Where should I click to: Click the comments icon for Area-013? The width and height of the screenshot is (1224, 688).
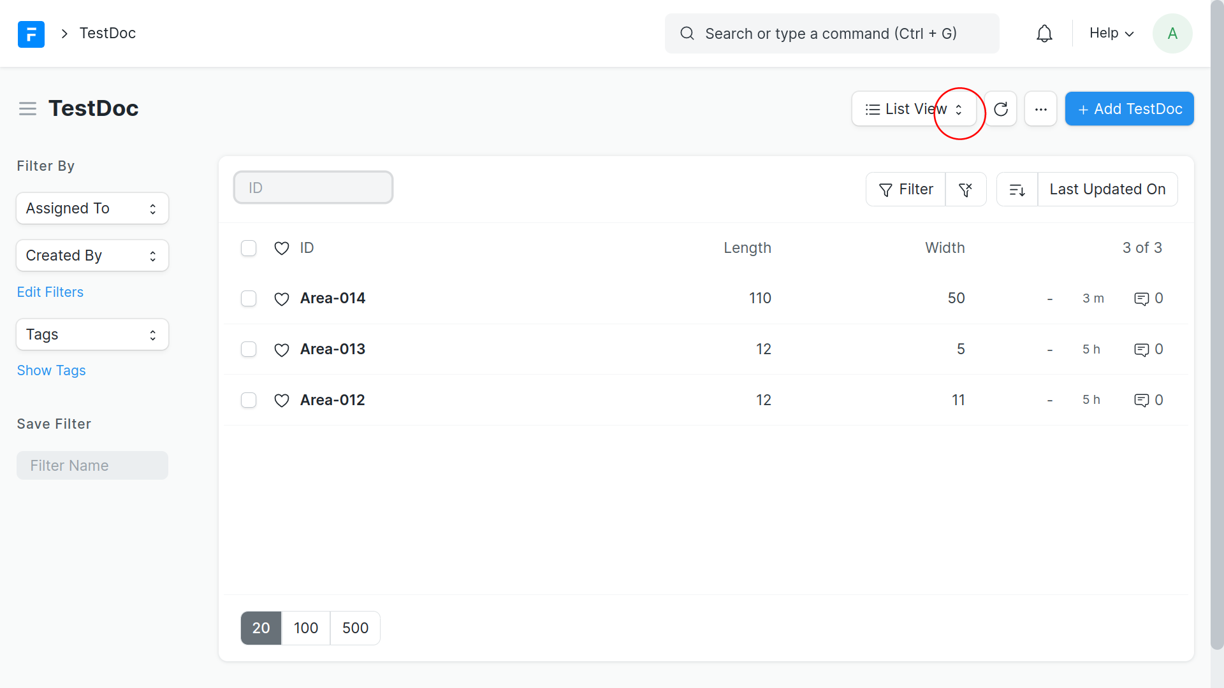click(1141, 350)
